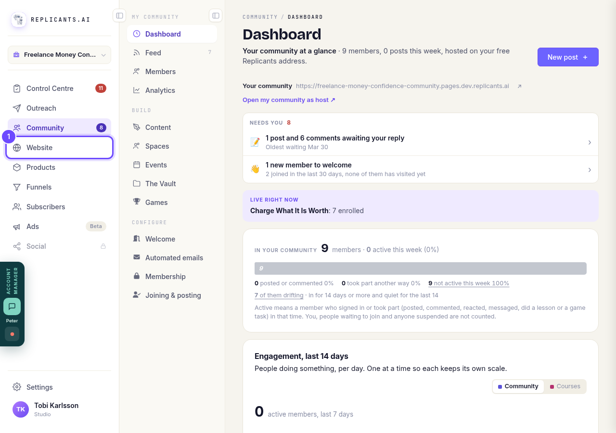Screen dimensions: 616x433
Task: Click the Settings gear icon
Action: point(17,387)
